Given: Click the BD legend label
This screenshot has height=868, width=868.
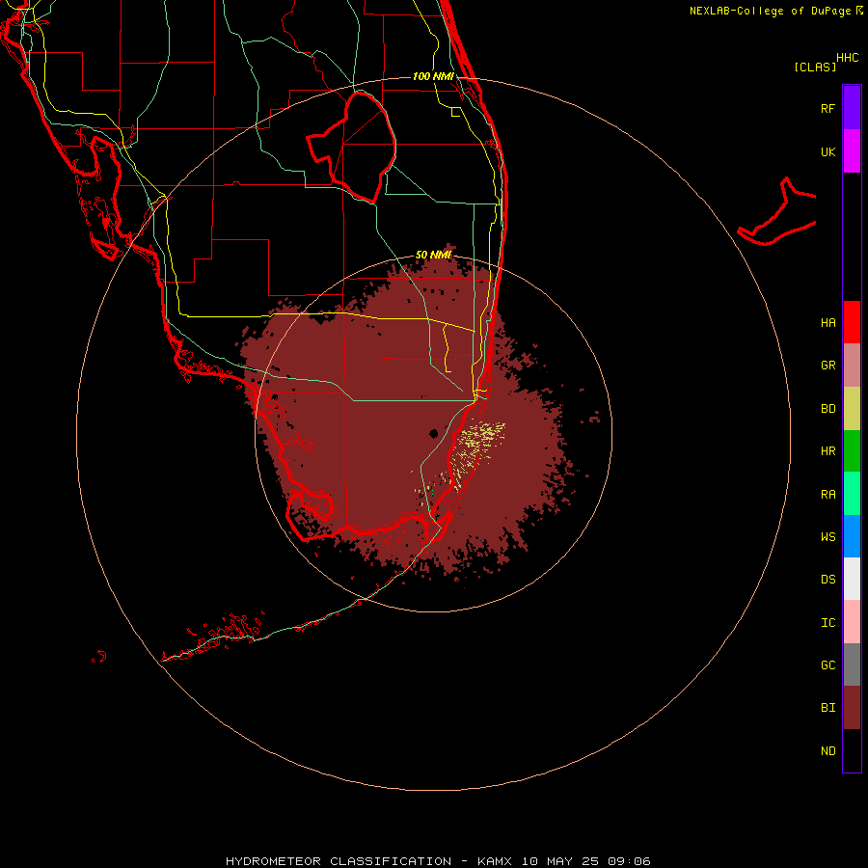Looking at the screenshot, I should (827, 409).
